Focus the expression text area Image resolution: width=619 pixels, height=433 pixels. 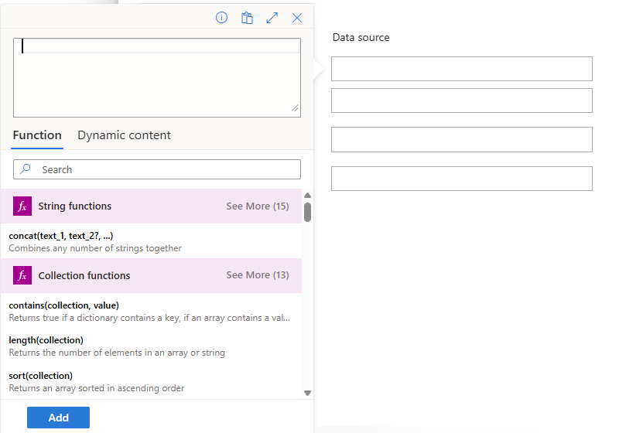click(x=157, y=77)
